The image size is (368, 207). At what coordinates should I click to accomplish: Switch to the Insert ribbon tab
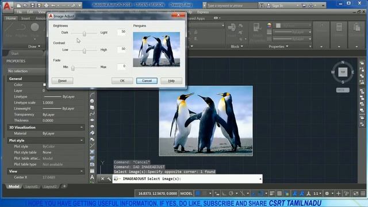25,18
